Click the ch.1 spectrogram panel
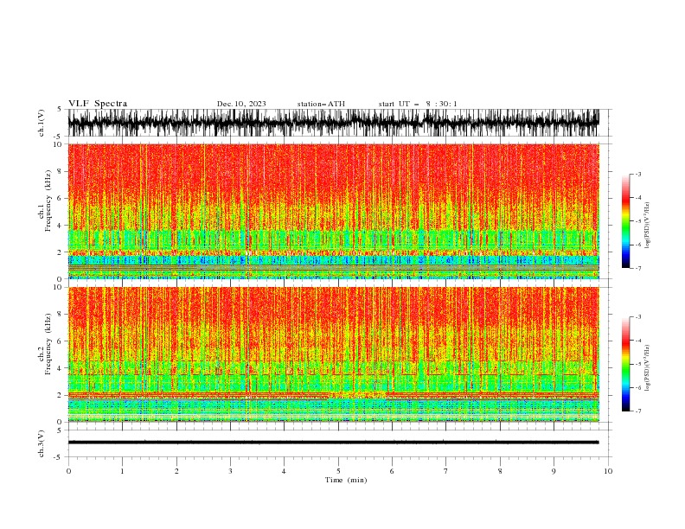This screenshot has width=685, height=529. [334, 211]
